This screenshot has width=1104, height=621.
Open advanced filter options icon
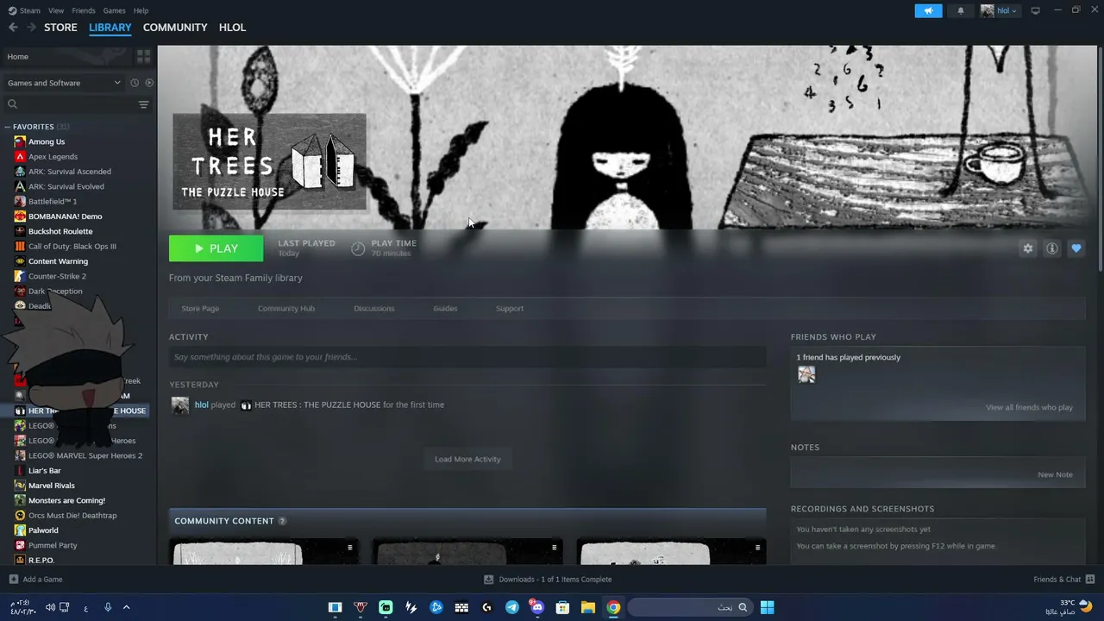[x=143, y=104]
